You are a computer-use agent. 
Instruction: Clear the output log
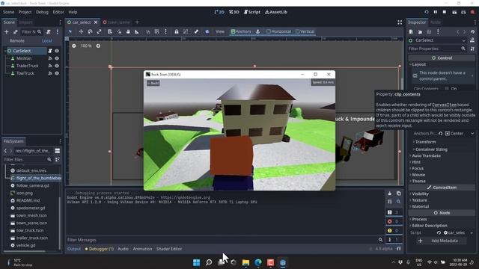[x=389, y=194]
